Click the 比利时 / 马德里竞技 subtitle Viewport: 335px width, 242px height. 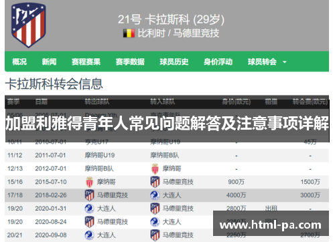click(x=178, y=33)
